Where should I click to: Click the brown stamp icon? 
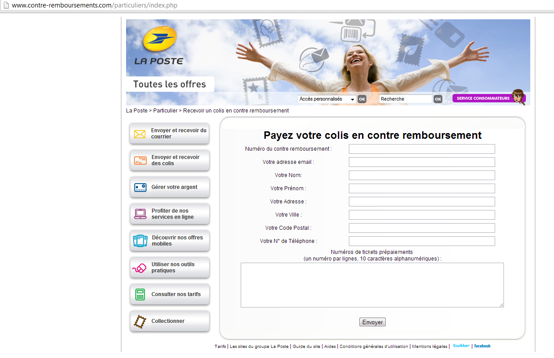point(139,322)
